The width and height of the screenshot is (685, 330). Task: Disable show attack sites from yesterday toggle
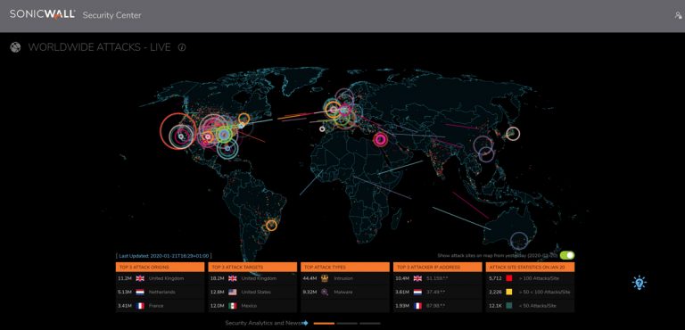[x=567, y=255]
